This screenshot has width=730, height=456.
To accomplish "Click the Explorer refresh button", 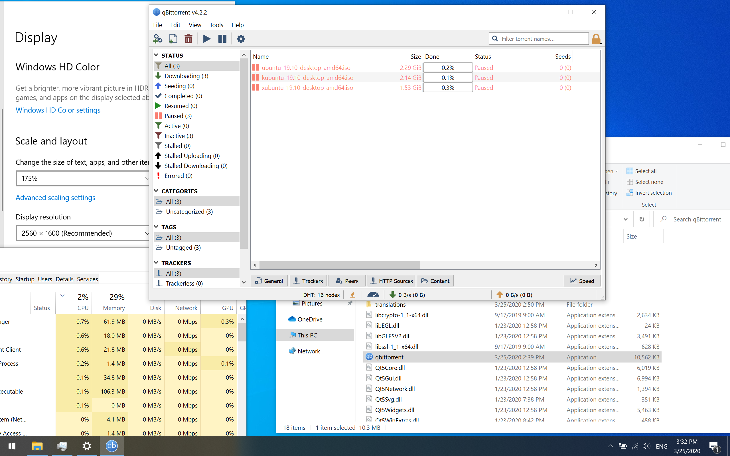I will [642, 219].
